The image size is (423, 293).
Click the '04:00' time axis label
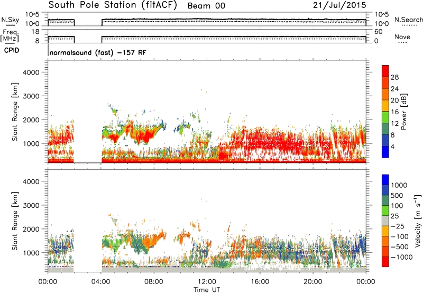101,282
